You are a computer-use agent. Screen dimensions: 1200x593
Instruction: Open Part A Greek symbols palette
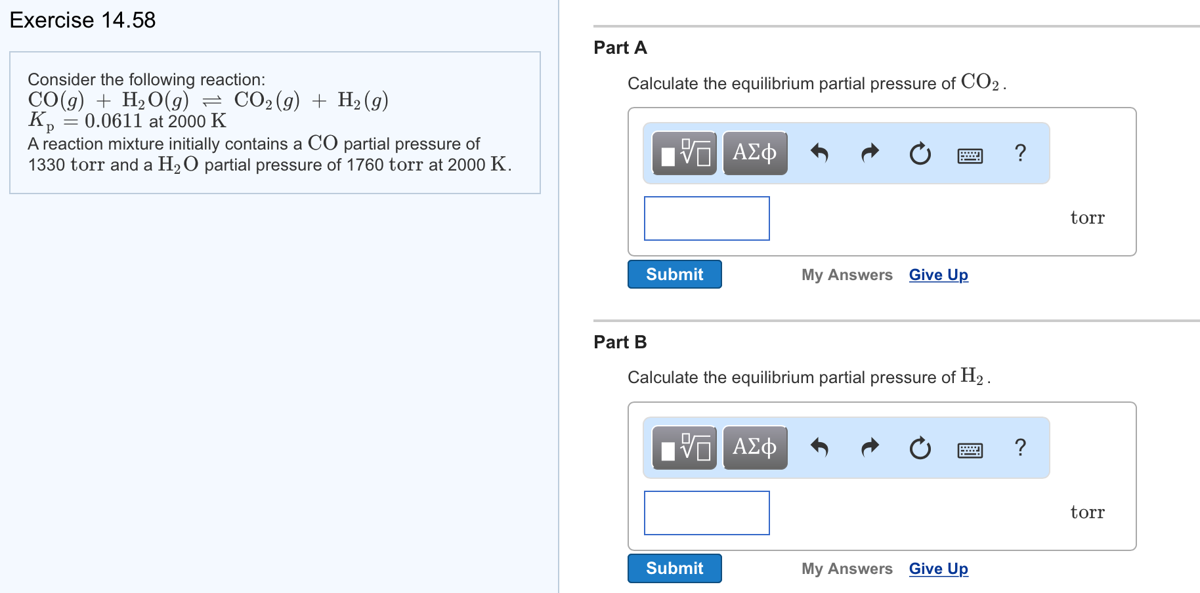(755, 153)
